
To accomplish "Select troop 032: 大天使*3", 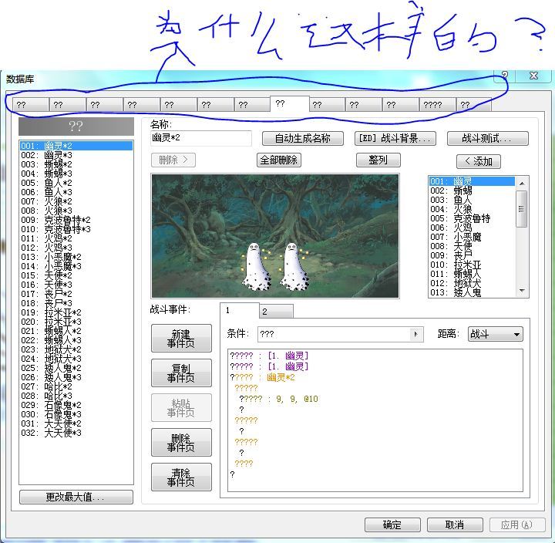I will (x=76, y=433).
